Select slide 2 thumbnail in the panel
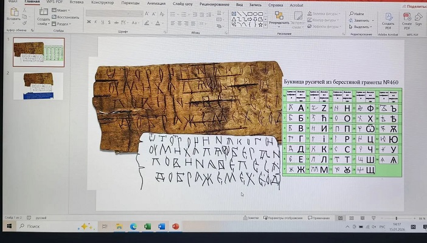 (38, 85)
